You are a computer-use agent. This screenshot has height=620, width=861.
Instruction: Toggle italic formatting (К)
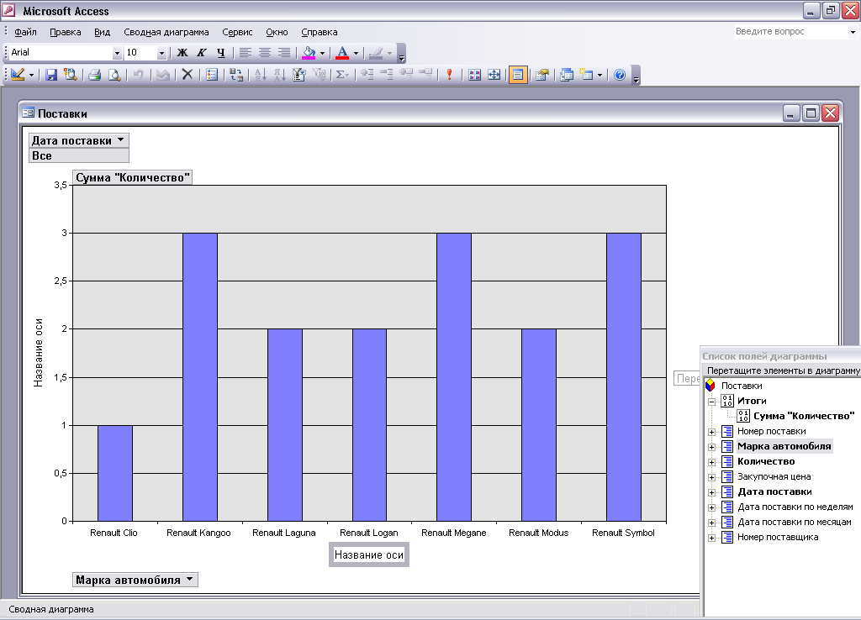coord(202,53)
